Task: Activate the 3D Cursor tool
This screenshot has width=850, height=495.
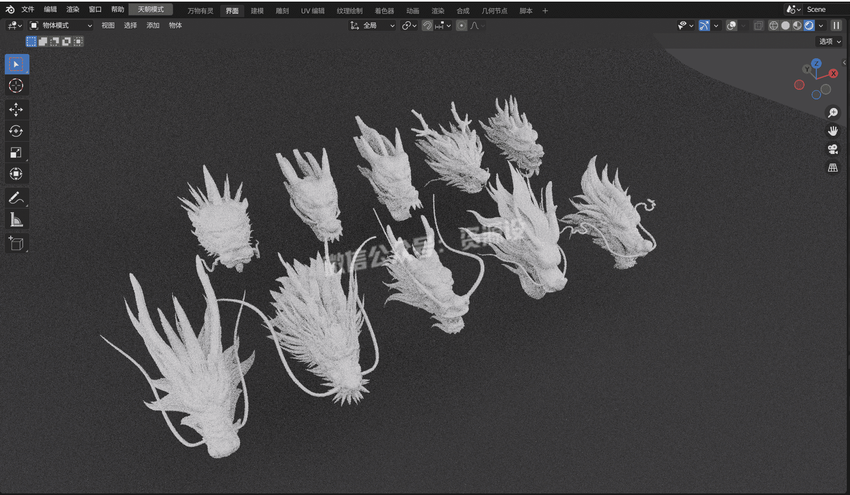Action: 16,86
